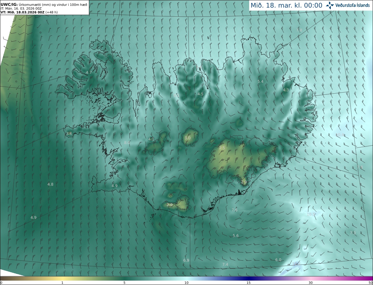Click the 5.4 value on the map
Image resolution: width=373 pixels, height=285 pixels.
[x=261, y=82]
